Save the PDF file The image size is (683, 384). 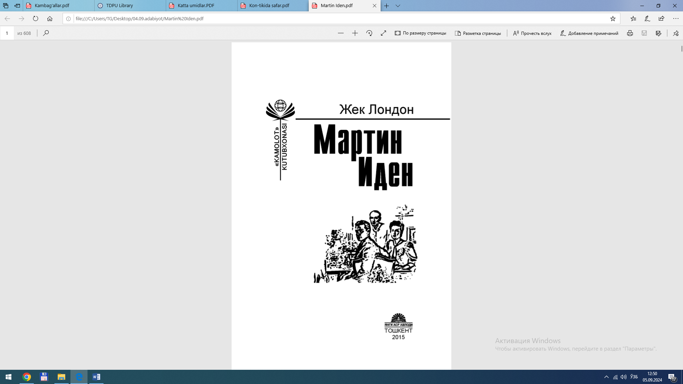pos(644,33)
